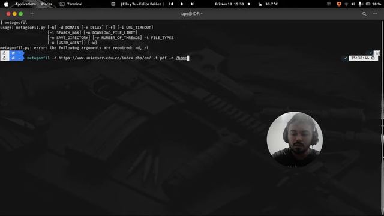Screen dimensions: 384x216
Task: Open a new terminal tab with plus button
Action: [x=32, y=14]
